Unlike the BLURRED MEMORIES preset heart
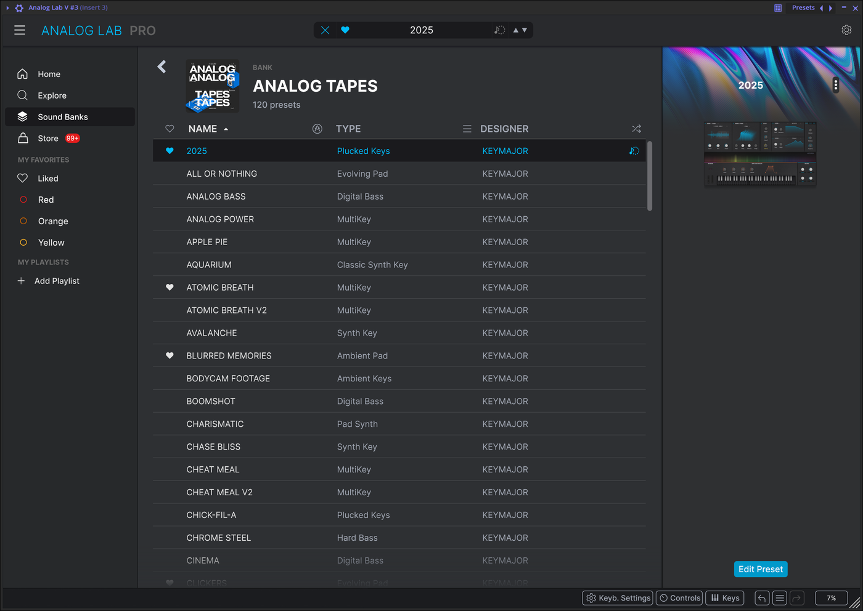This screenshot has width=863, height=611. [170, 356]
